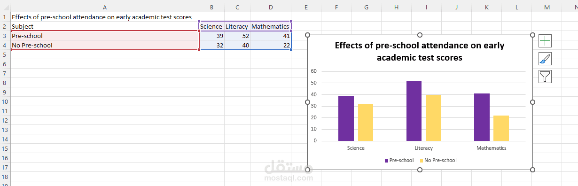578x186 pixels.
Task: Click the 'Pre-school' legend entry
Action: tap(399, 160)
